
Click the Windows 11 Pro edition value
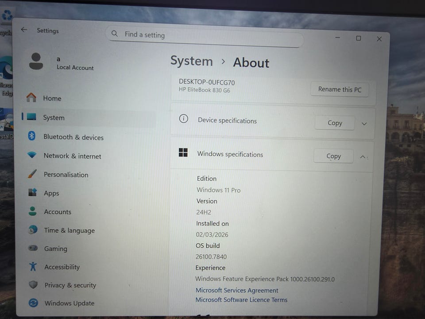pos(218,190)
